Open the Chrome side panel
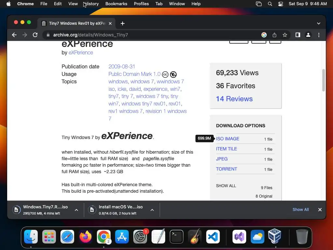 click(298, 35)
